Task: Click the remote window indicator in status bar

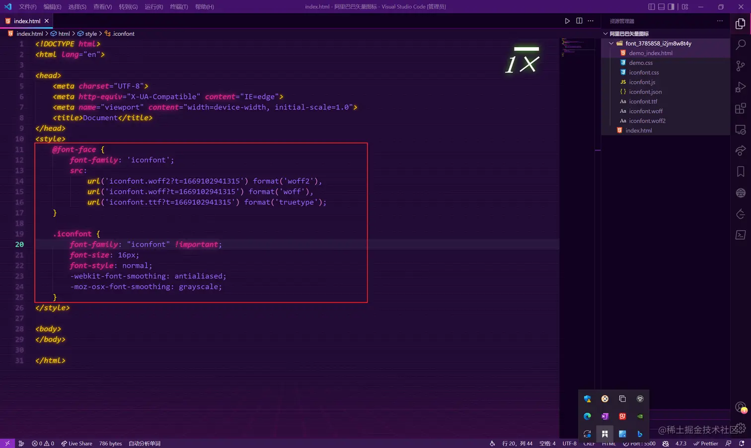Action: coord(7,444)
